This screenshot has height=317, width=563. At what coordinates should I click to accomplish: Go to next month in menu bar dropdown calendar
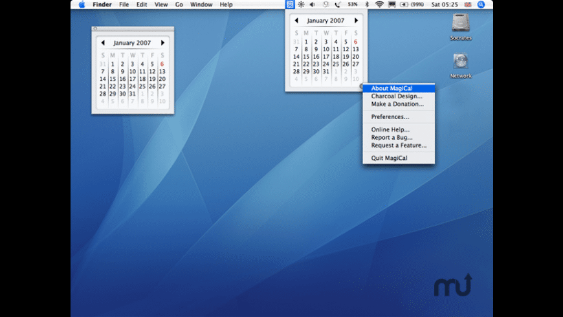[x=356, y=21]
